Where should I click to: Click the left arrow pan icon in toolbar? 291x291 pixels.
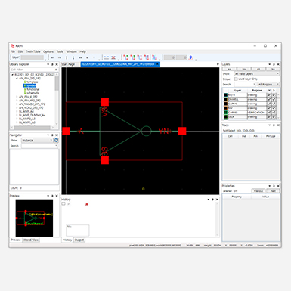(53, 57)
